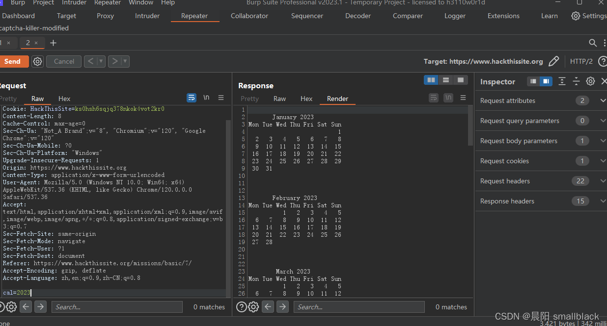Open forward history dropdown arrow
The height and width of the screenshot is (326, 607).
pyautogui.click(x=125, y=61)
